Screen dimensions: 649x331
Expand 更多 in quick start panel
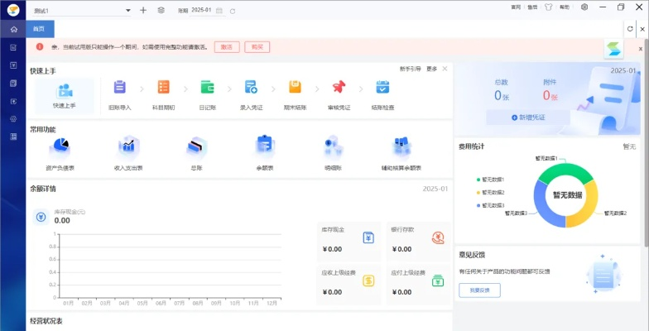(x=431, y=69)
